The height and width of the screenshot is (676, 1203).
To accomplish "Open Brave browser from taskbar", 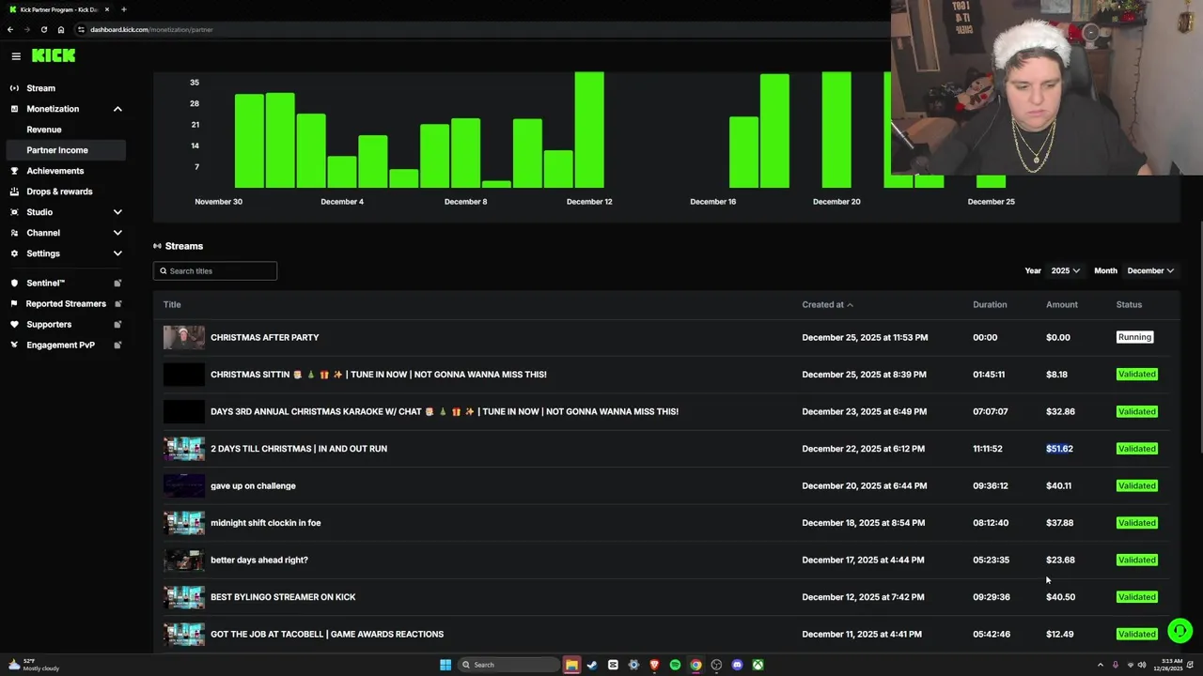I will (654, 665).
